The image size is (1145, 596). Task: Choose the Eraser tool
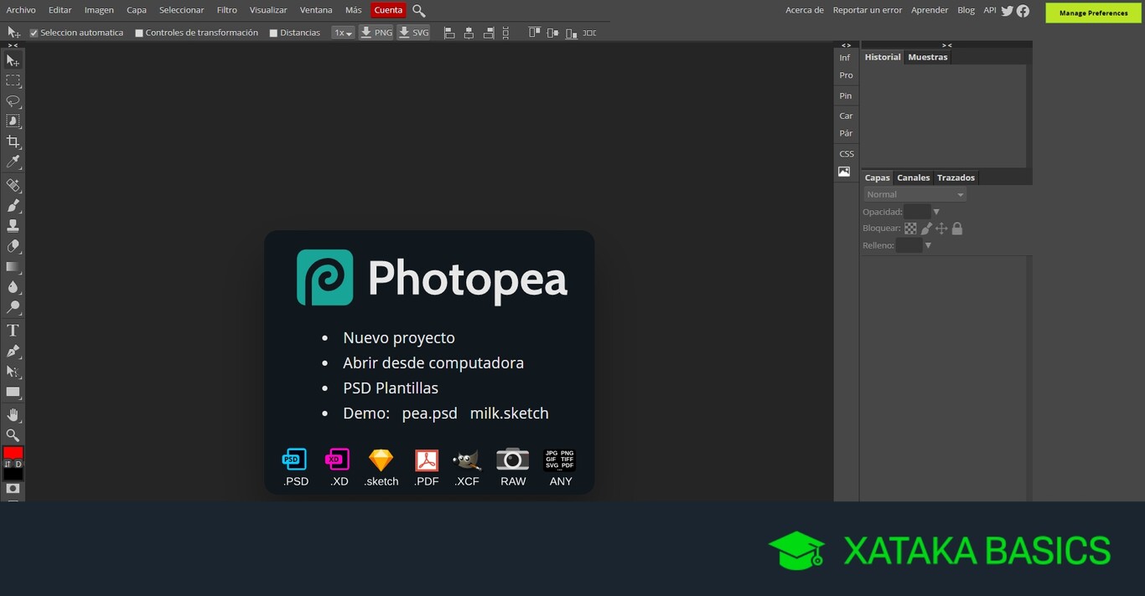(x=13, y=246)
